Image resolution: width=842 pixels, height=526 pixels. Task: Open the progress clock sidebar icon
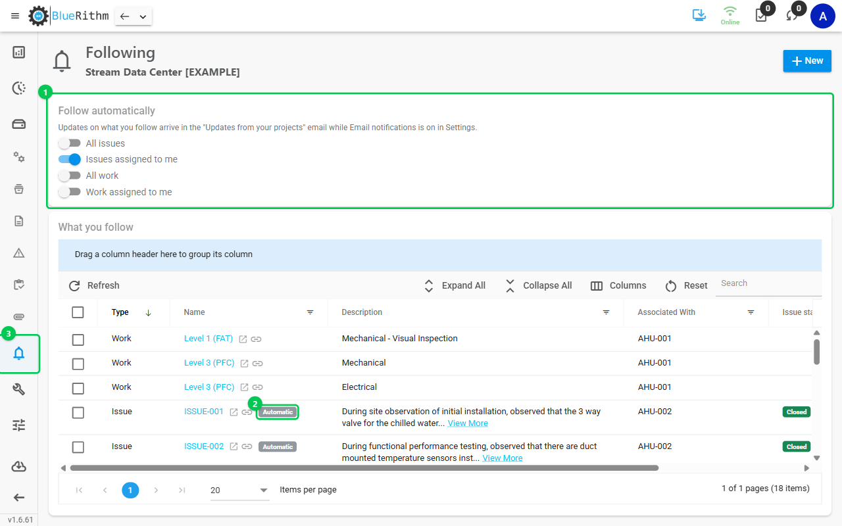[x=19, y=88]
